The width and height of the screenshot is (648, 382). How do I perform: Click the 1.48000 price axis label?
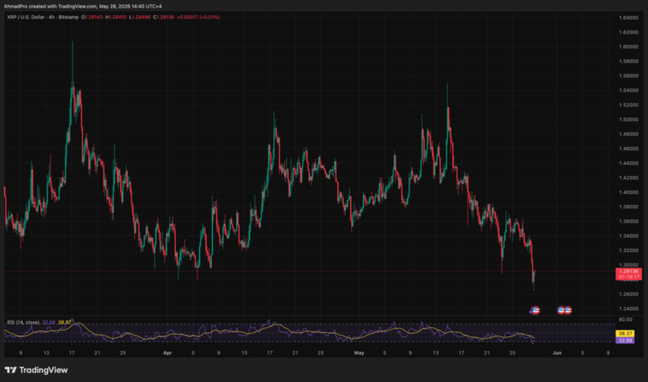628,134
